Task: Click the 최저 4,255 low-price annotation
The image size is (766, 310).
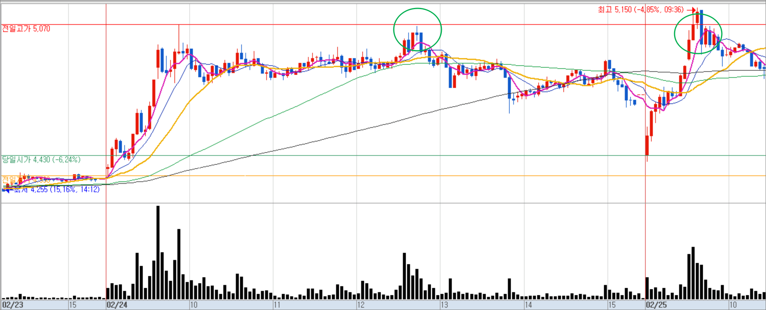Action: click(x=56, y=190)
